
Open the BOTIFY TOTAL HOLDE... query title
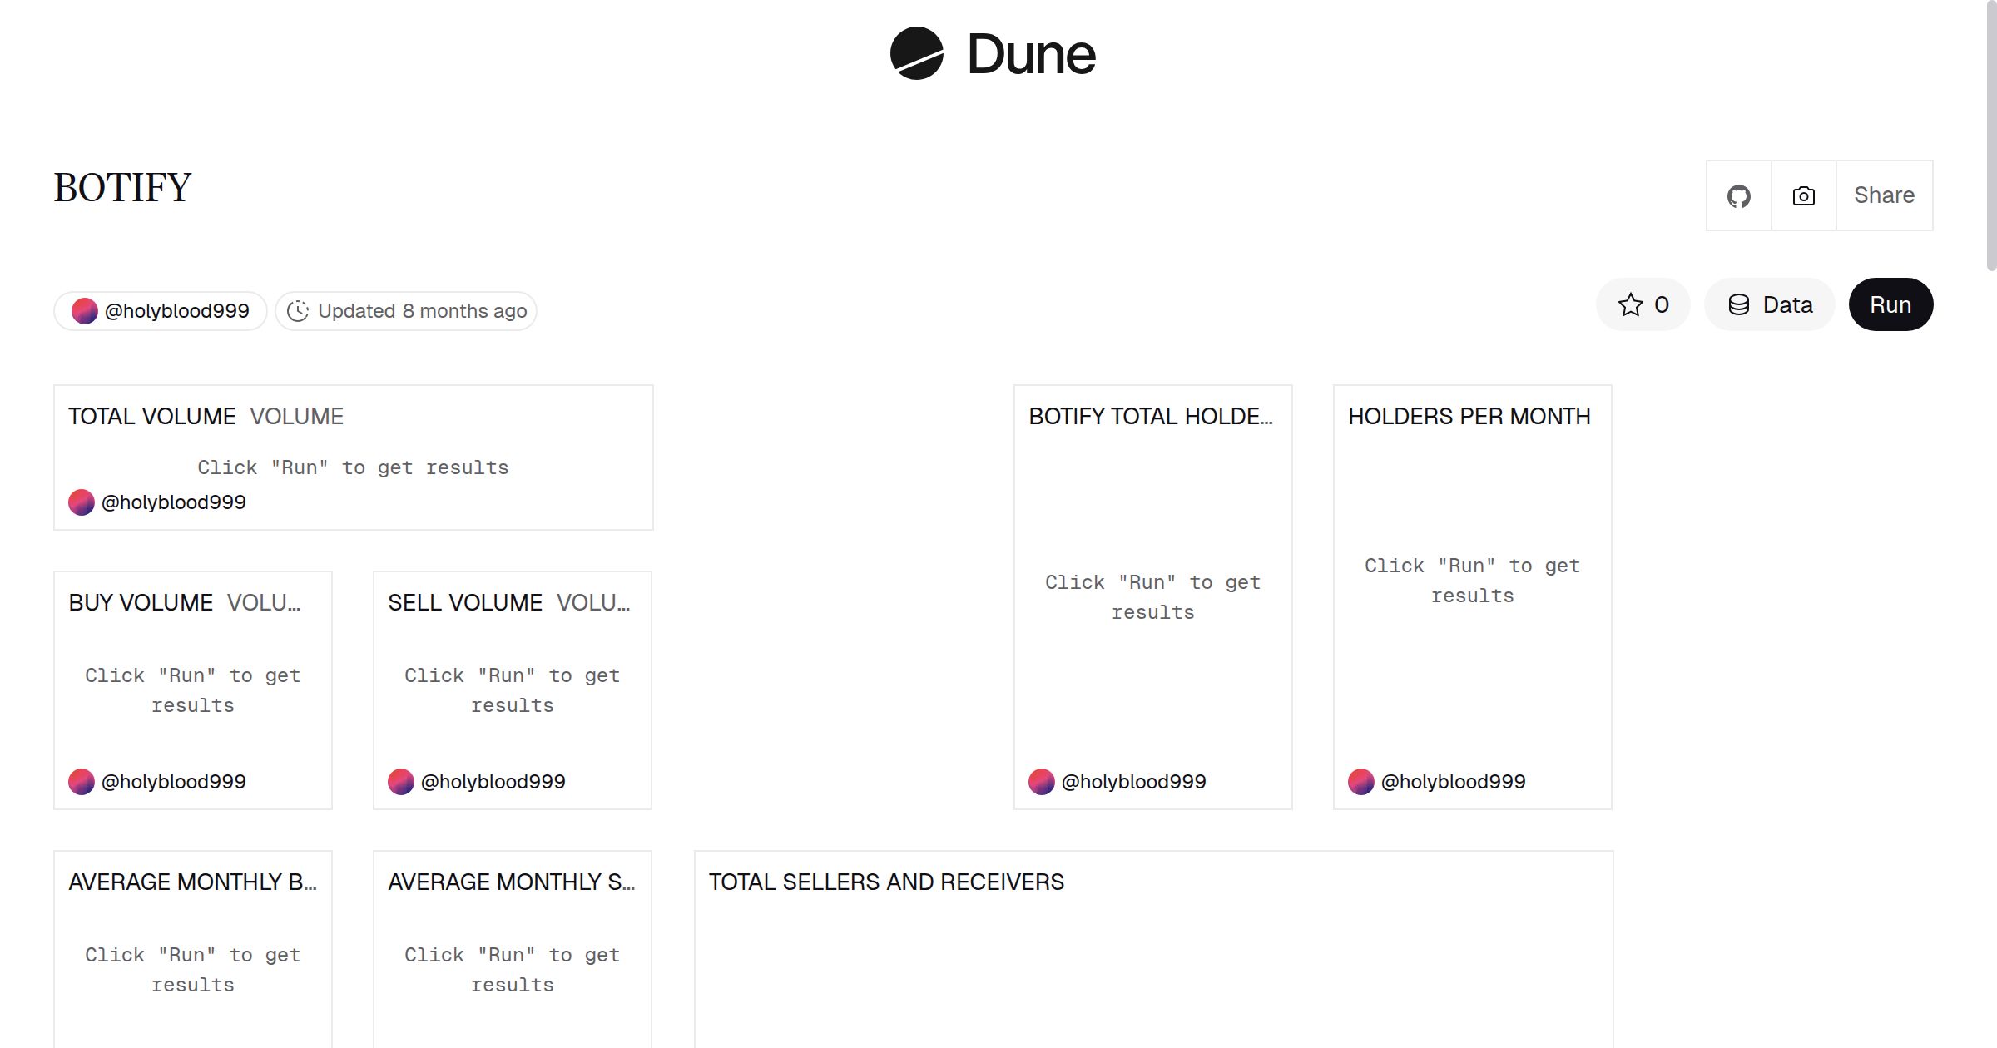click(x=1150, y=416)
